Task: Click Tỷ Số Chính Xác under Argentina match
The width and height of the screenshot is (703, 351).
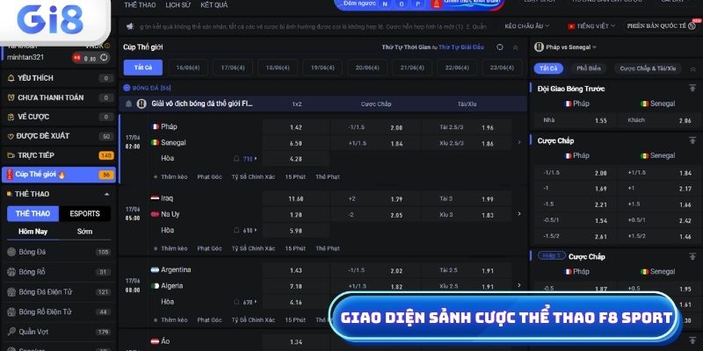Action: pos(253,320)
